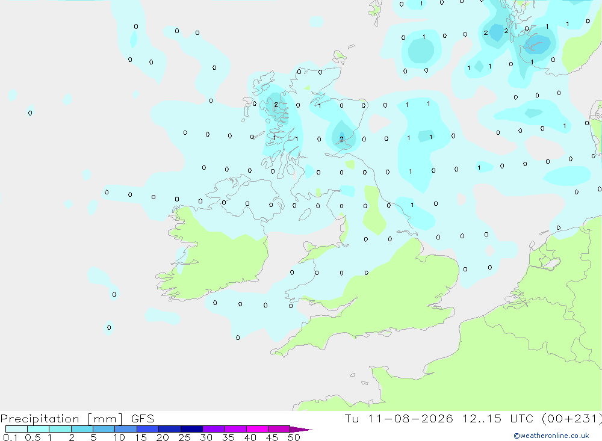Click the date text 'Tu 11-08-2026'
This screenshot has height=441, width=602.
point(399,419)
